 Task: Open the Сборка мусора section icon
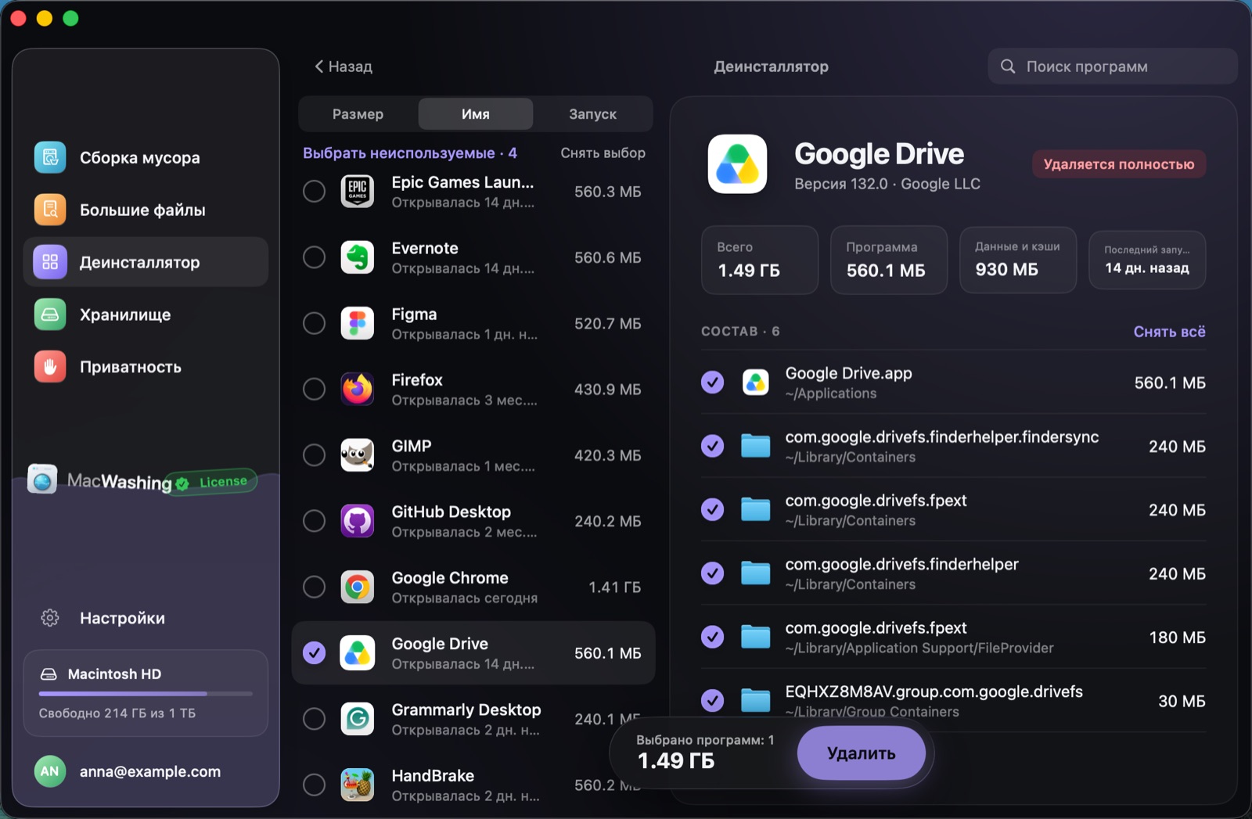click(50, 157)
